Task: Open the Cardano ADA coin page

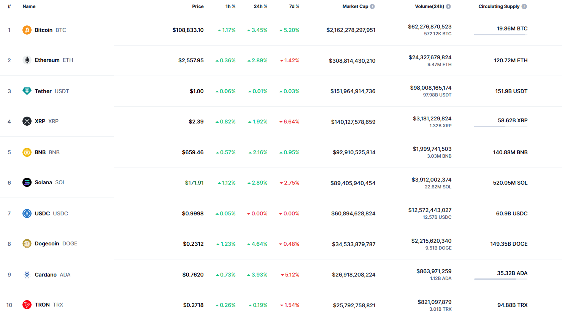Action: coord(46,275)
